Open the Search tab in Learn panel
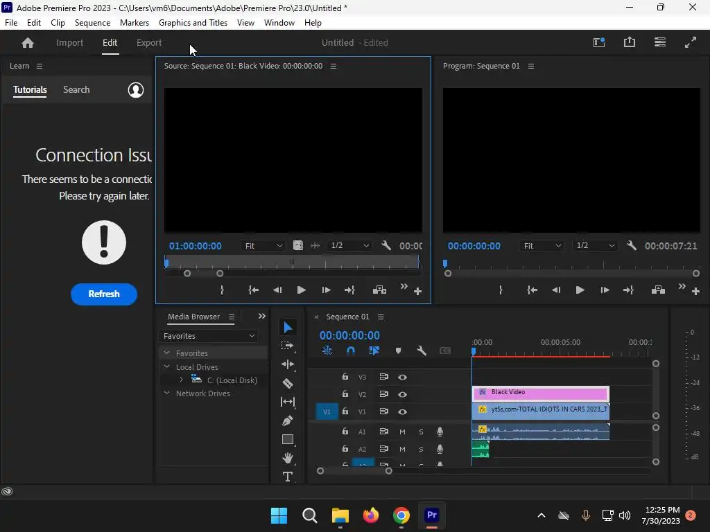Screen dimensions: 710x532 click(x=76, y=89)
